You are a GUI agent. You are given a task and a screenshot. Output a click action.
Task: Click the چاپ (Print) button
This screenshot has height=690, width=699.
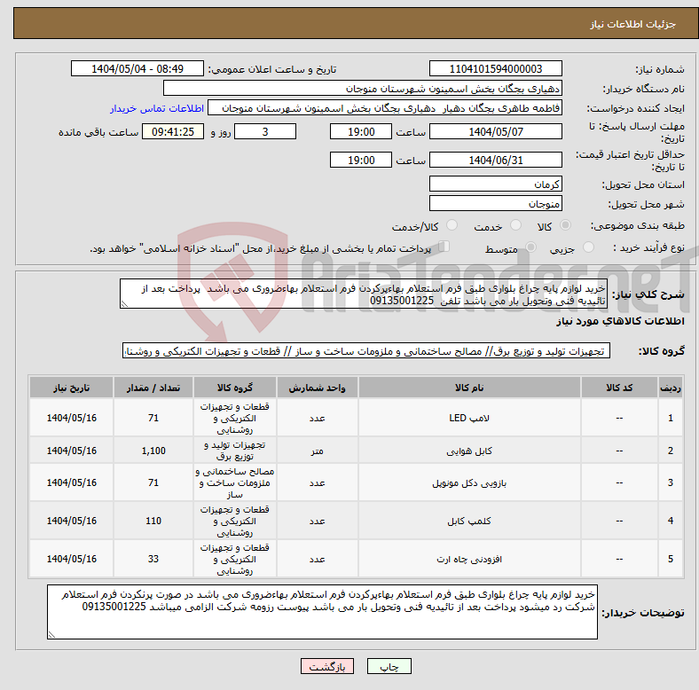389,666
